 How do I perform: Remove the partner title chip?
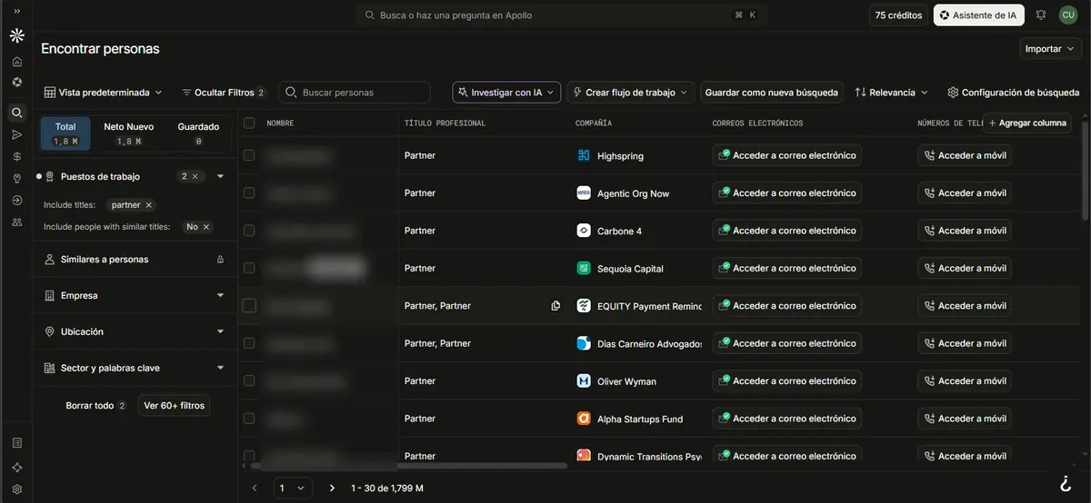pyautogui.click(x=149, y=205)
